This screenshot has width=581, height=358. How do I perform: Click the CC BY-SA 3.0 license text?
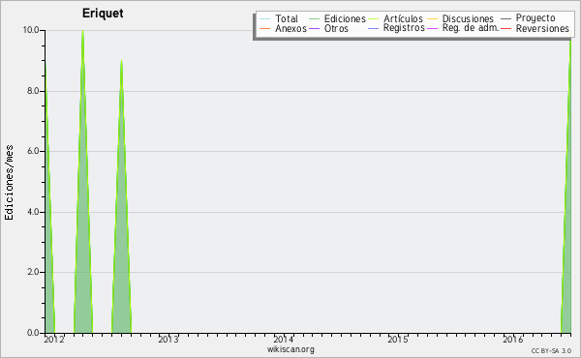point(551,350)
